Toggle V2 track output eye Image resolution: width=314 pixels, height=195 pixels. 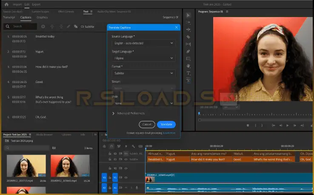126,168
